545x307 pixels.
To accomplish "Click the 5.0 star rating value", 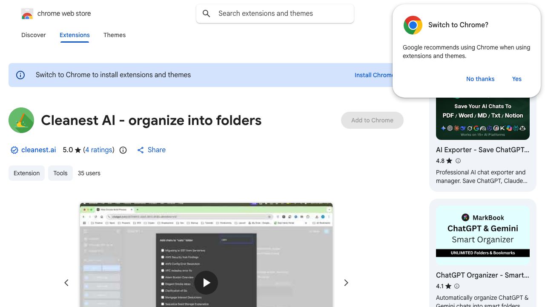I will click(68, 150).
